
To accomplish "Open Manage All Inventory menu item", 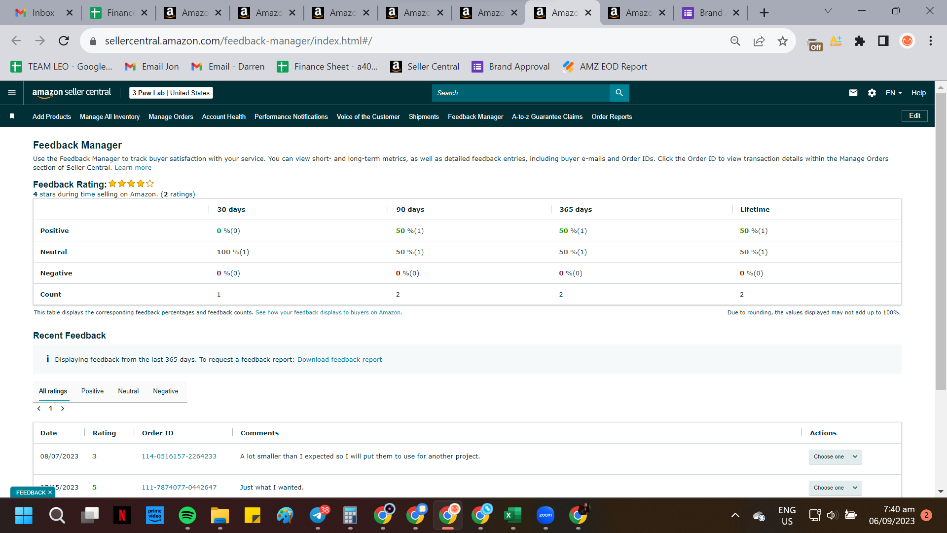I will (x=109, y=116).
